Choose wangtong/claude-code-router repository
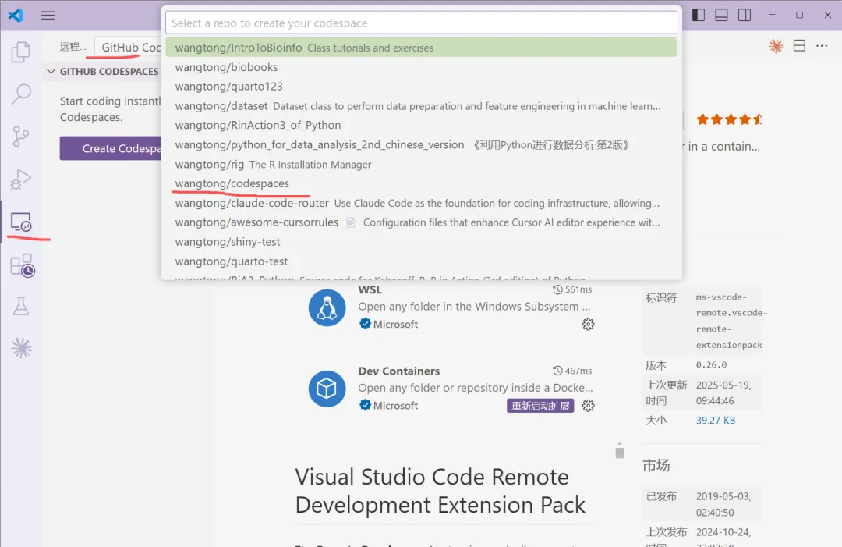842x547 pixels. tap(421, 203)
